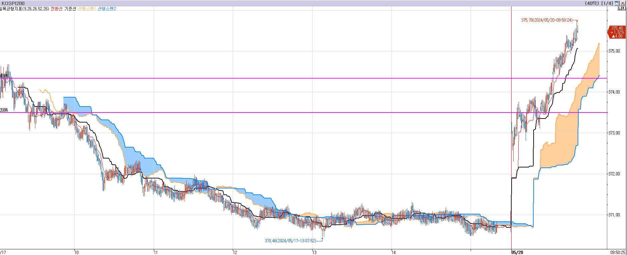Click the (40틱) tick interval label
Screen dimensions: 627x255
pos(592,3)
